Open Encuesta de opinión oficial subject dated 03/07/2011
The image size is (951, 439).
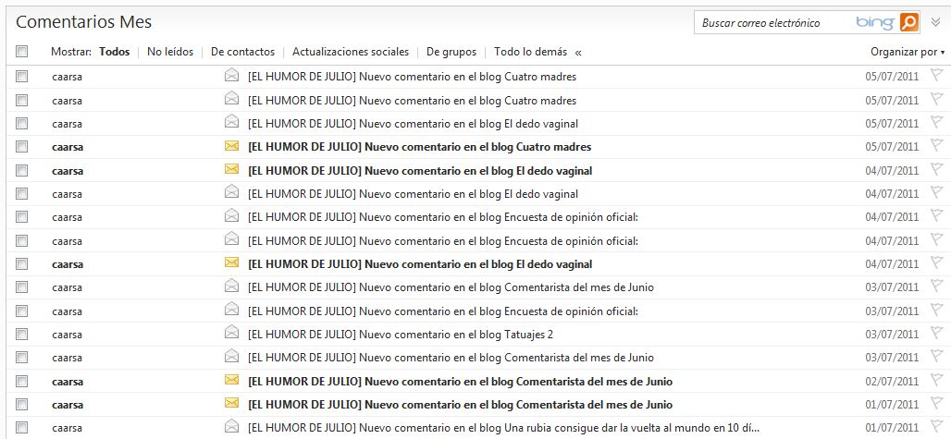pos(443,311)
